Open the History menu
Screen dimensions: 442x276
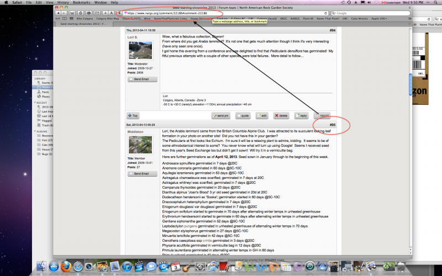[63, 3]
